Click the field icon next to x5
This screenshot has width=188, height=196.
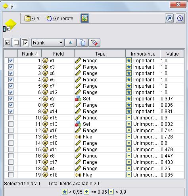(x=45, y=80)
